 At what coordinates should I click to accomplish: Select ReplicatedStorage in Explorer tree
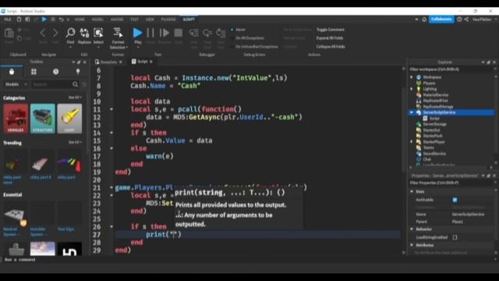(x=438, y=106)
